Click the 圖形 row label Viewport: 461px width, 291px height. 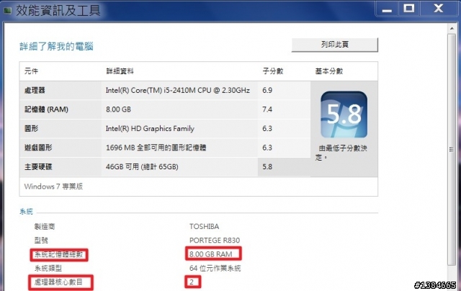point(31,128)
